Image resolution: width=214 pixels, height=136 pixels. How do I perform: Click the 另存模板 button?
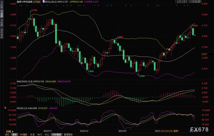(57, 134)
